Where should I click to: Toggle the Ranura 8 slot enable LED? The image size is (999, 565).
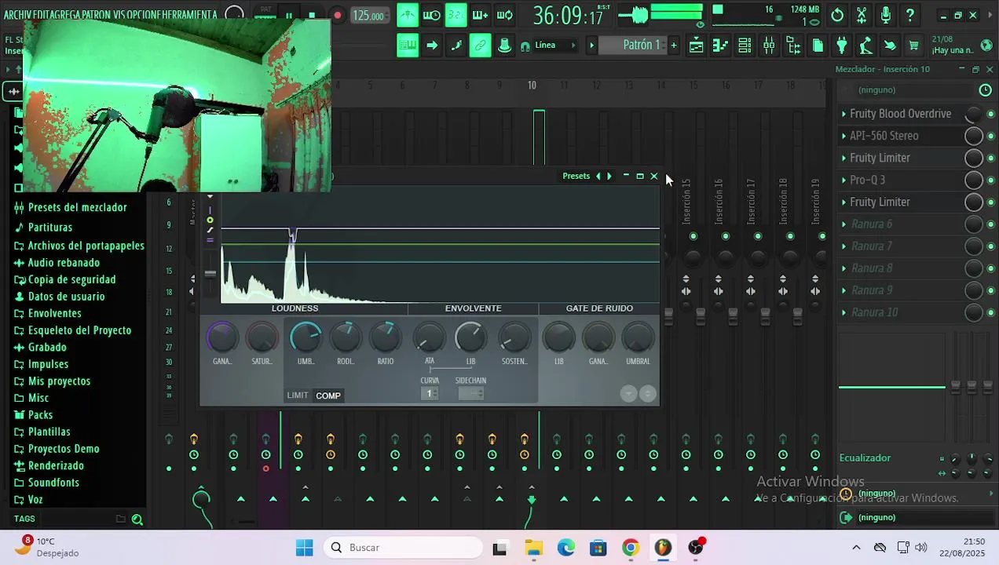pos(990,268)
